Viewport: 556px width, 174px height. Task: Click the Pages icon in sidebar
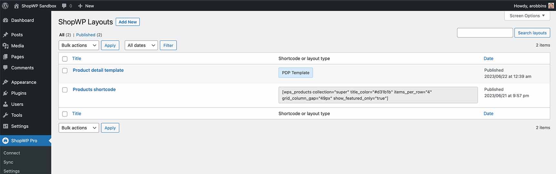[x=5, y=57]
